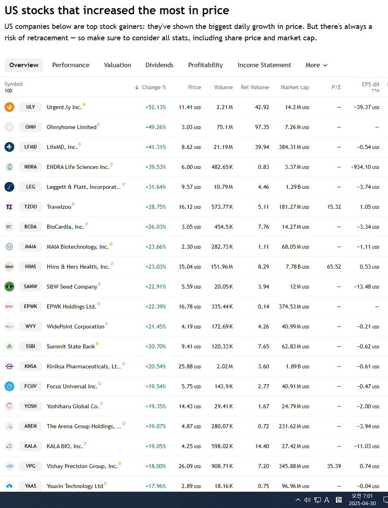Image resolution: width=388 pixels, height=508 pixels.
Task: Click the +52.13% change value
Action: tap(156, 107)
